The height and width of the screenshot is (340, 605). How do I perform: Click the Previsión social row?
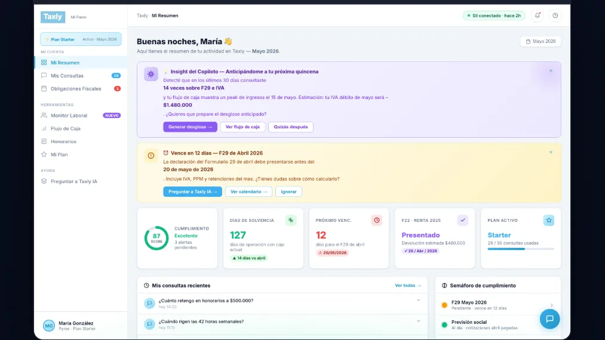(497, 324)
